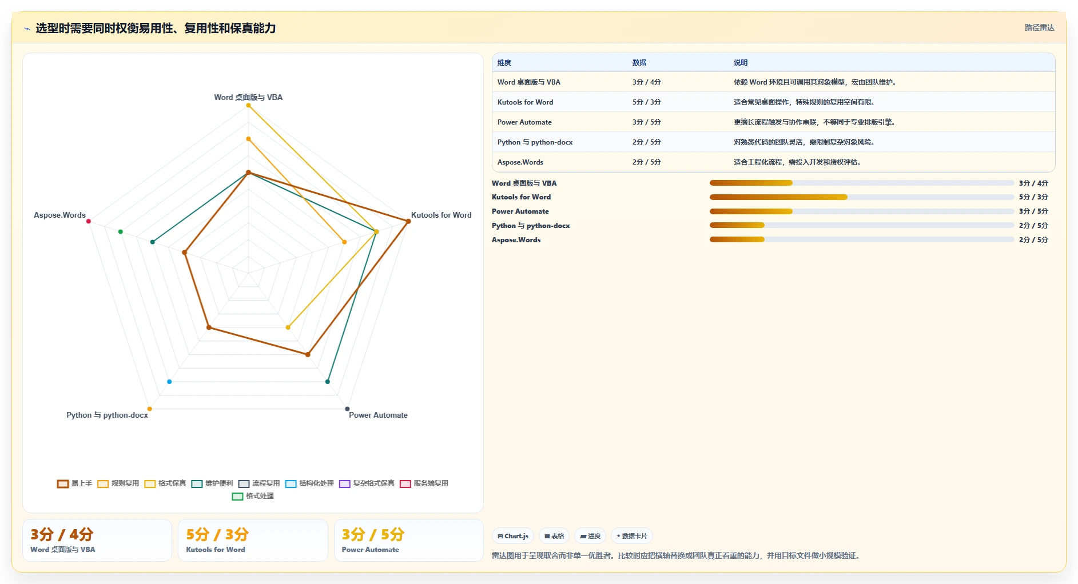Image resolution: width=1078 pixels, height=584 pixels.
Task: Click the 说明 column header
Action: (x=741, y=63)
